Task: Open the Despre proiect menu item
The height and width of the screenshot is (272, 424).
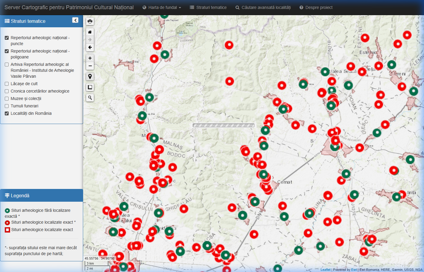Action: [x=316, y=7]
